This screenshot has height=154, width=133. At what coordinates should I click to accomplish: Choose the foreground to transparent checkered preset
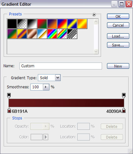22,24
